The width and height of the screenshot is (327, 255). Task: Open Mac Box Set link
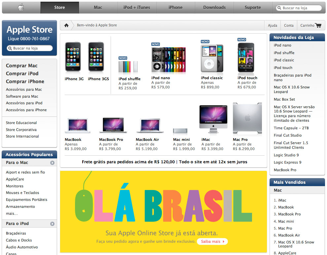point(284,99)
